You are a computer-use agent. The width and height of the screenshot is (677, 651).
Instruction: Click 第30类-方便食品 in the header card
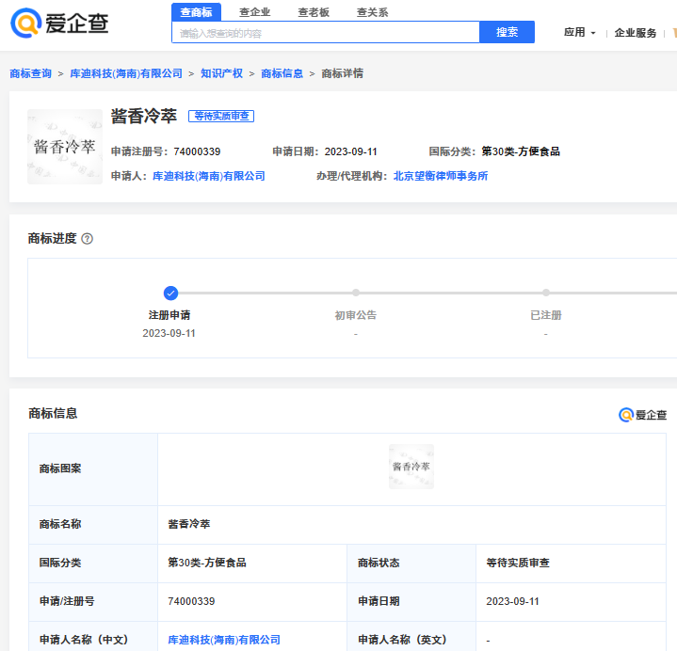(521, 151)
